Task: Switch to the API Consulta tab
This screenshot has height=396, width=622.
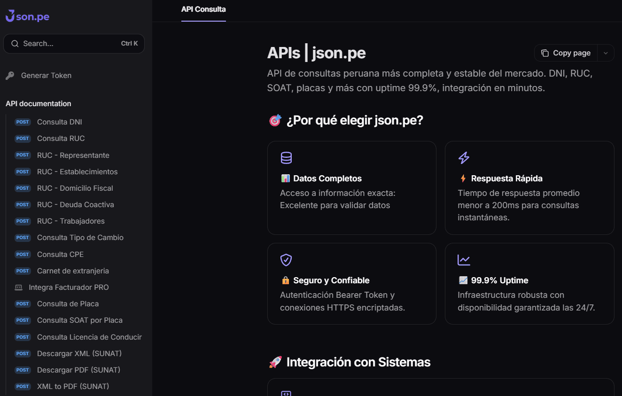Action: pos(203,9)
